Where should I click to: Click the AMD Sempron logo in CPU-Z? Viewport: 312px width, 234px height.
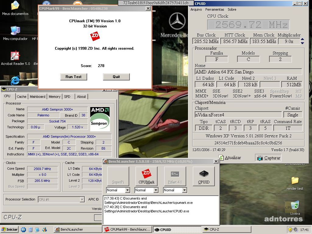tap(100, 119)
